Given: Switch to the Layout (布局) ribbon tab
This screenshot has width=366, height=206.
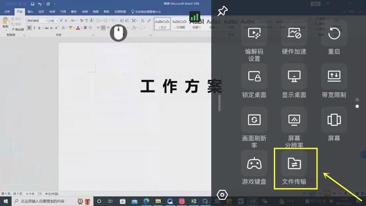Looking at the screenshot, I should (52, 11).
